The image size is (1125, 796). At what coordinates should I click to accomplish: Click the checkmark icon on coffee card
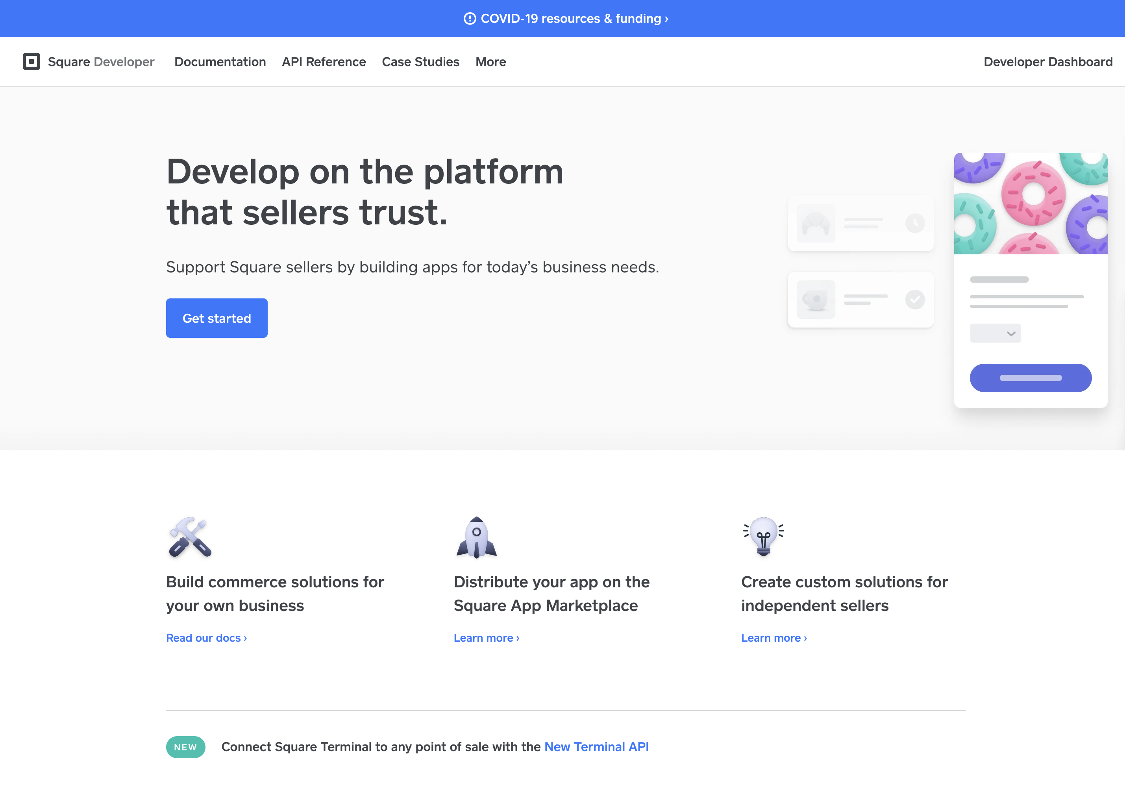915,300
